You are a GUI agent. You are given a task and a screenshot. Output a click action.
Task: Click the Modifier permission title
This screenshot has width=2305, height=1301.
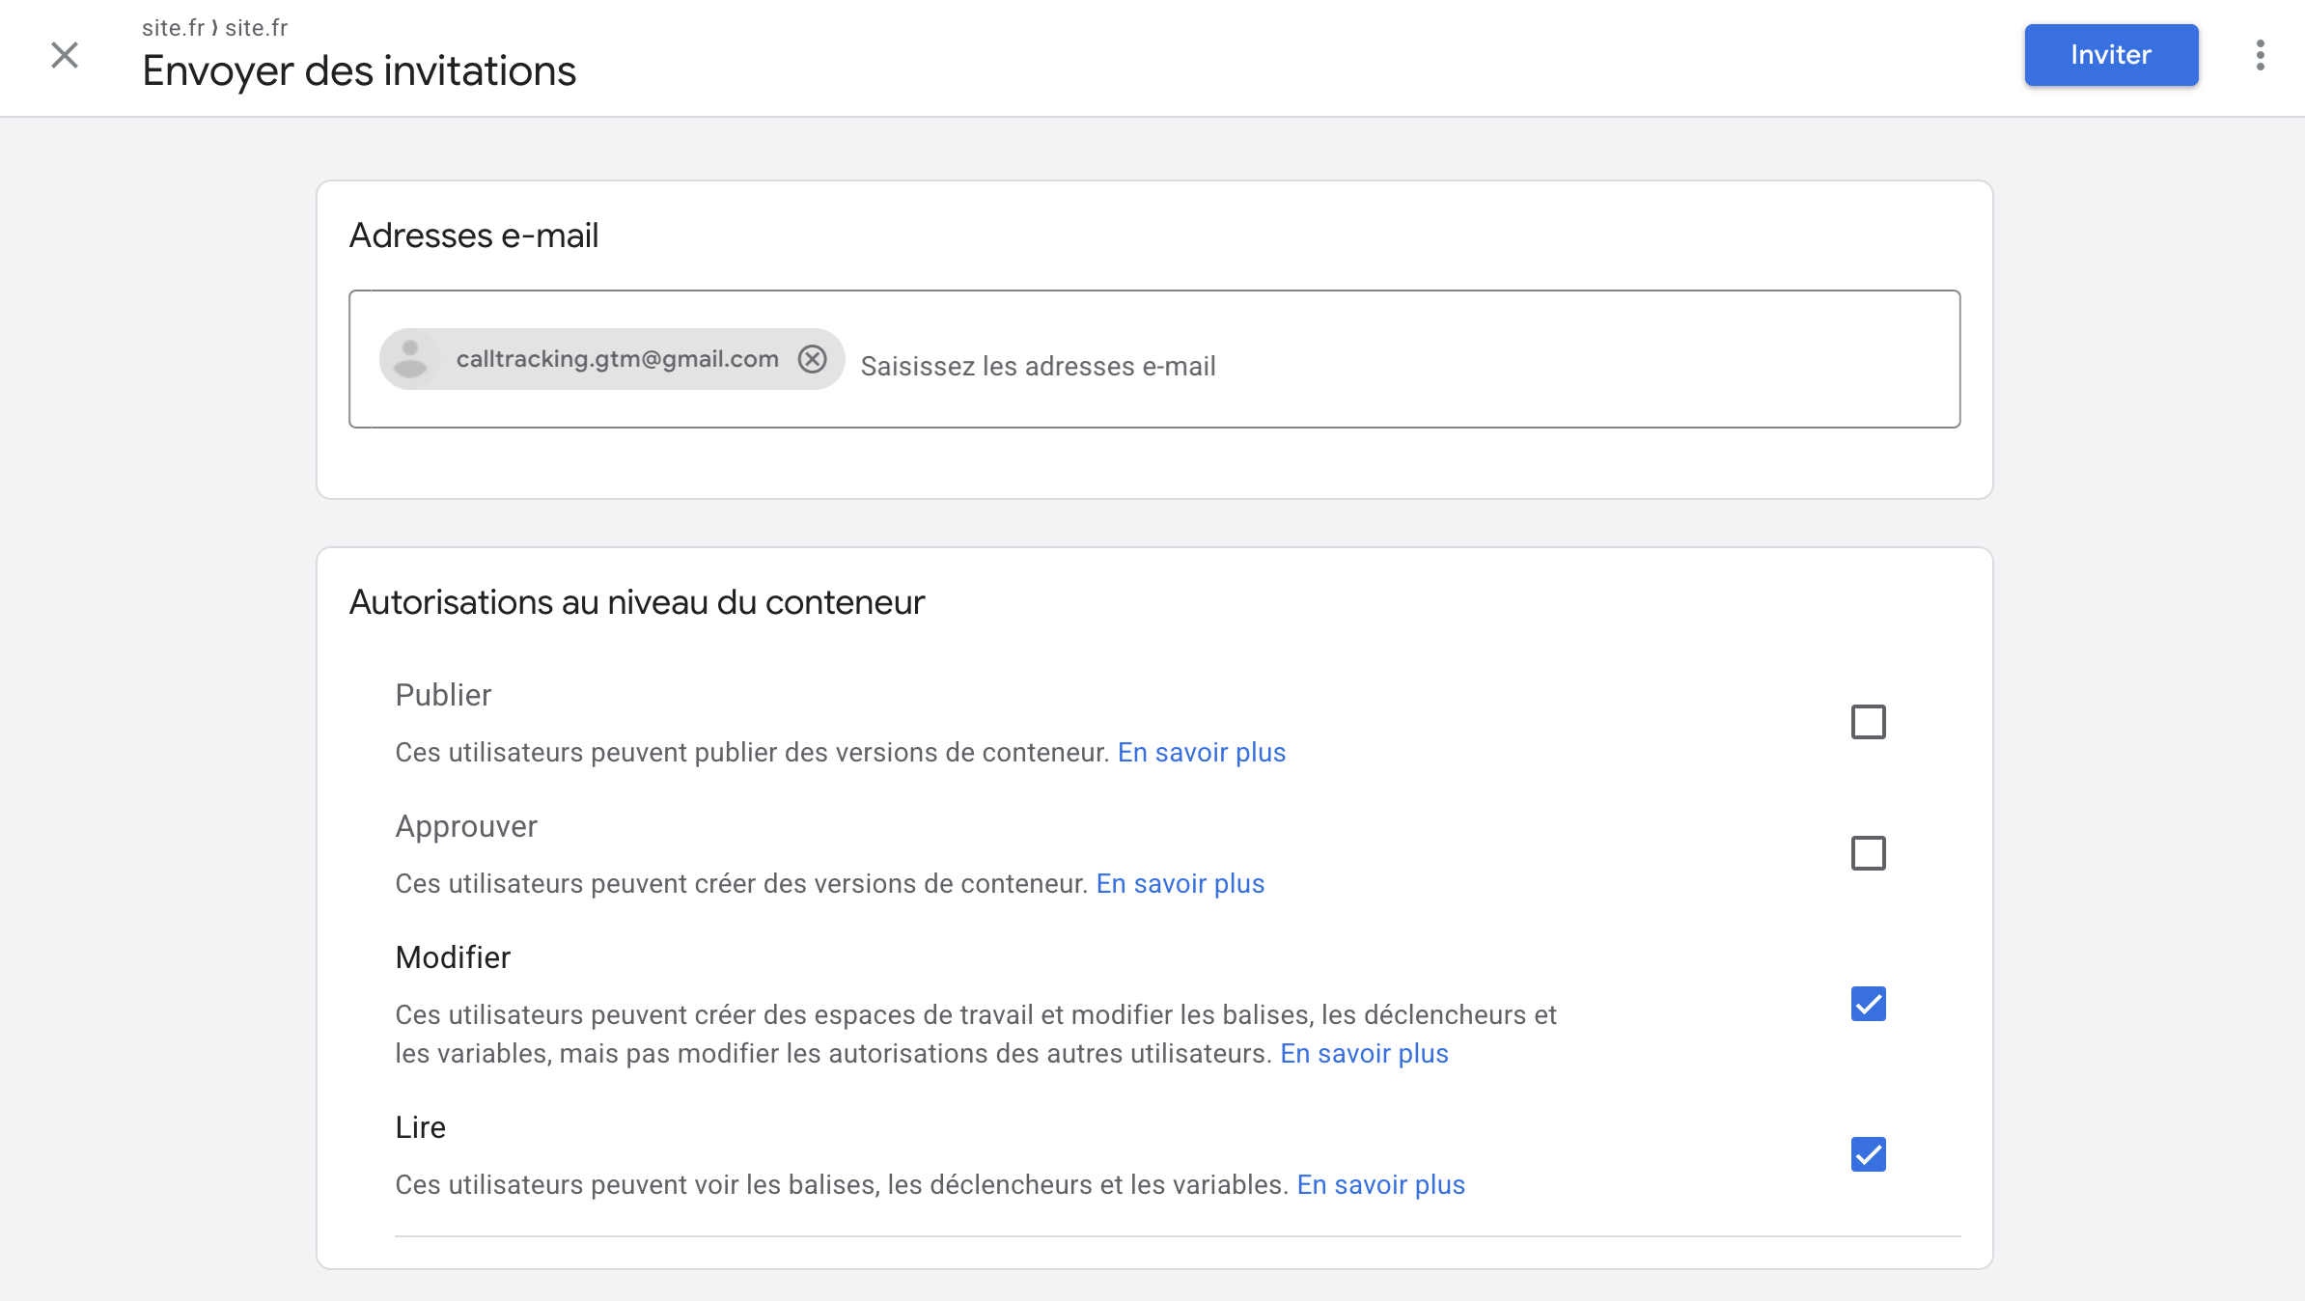coord(453,957)
